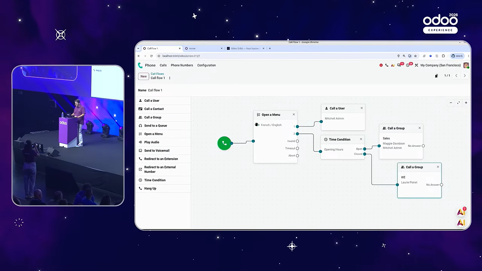Click the zoom in plus control

click(466, 103)
